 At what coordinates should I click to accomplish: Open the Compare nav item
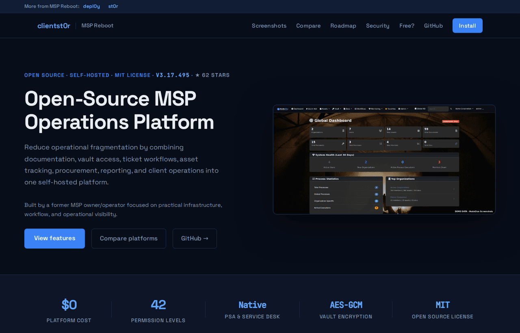(308, 26)
